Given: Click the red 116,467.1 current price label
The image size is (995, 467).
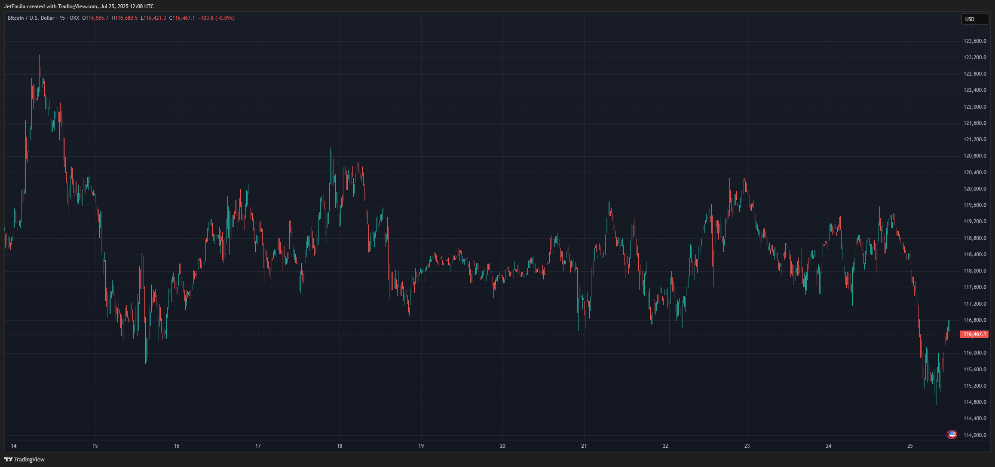Looking at the screenshot, I should click(974, 334).
